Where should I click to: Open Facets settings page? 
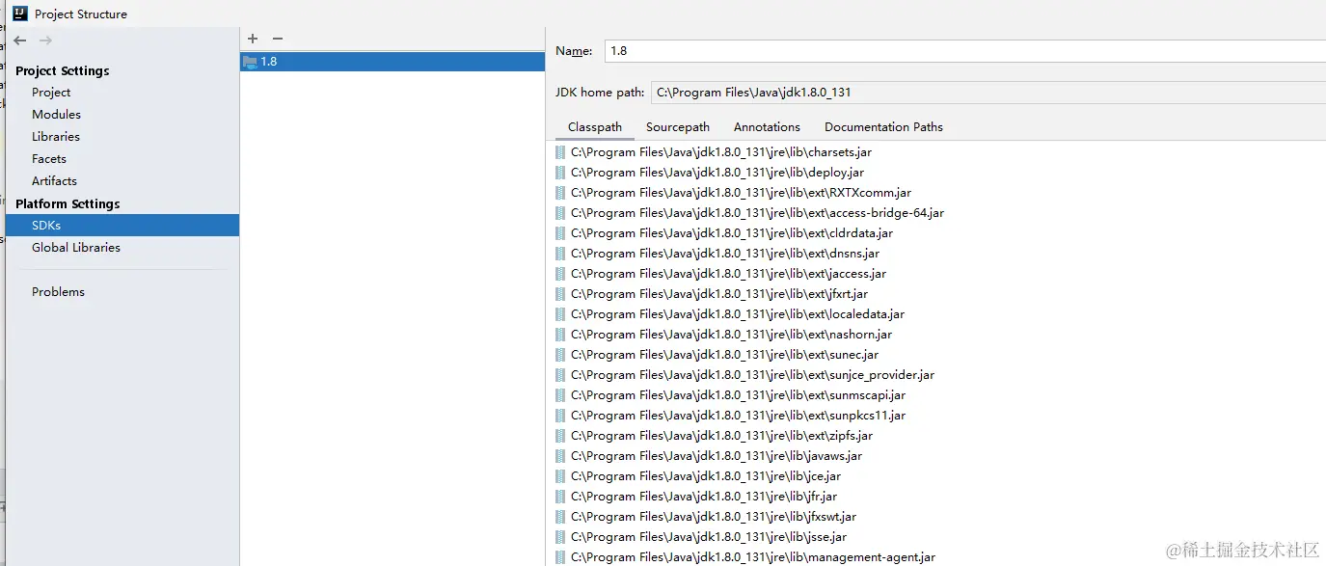49,159
